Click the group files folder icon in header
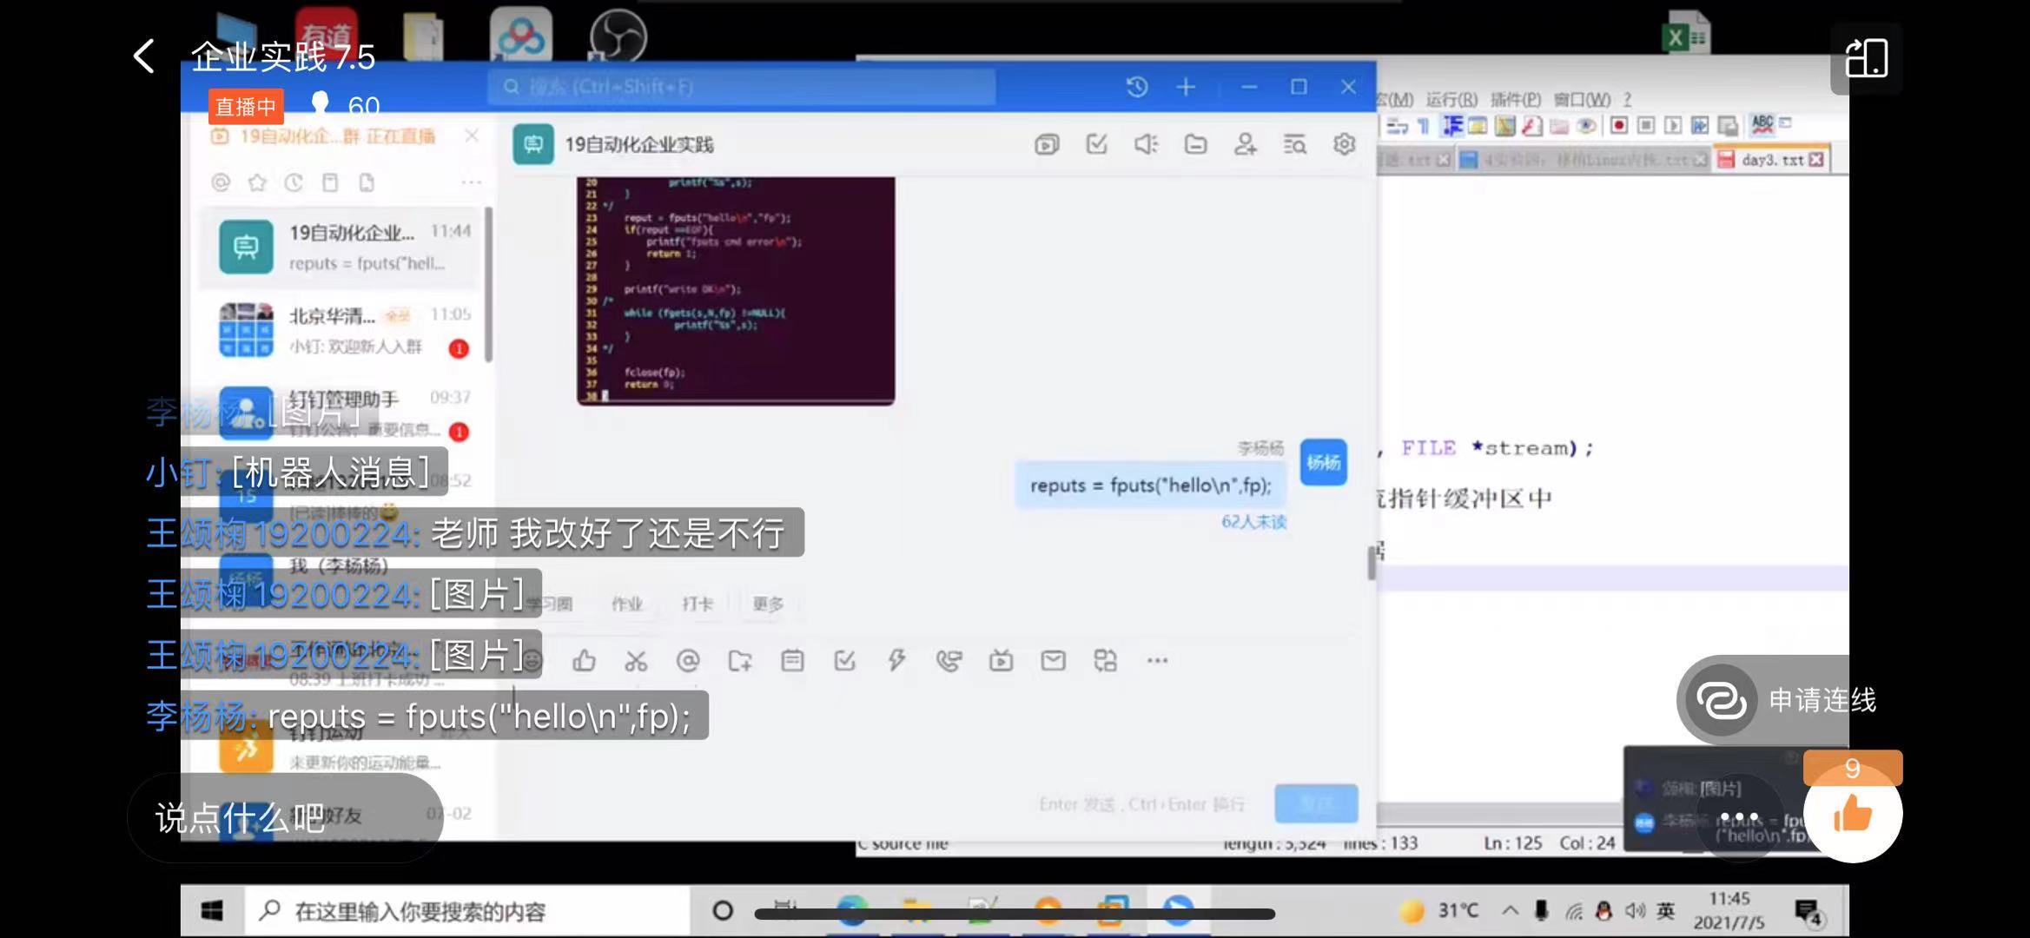Screen dimensions: 2030x938 pyautogui.click(x=1196, y=144)
